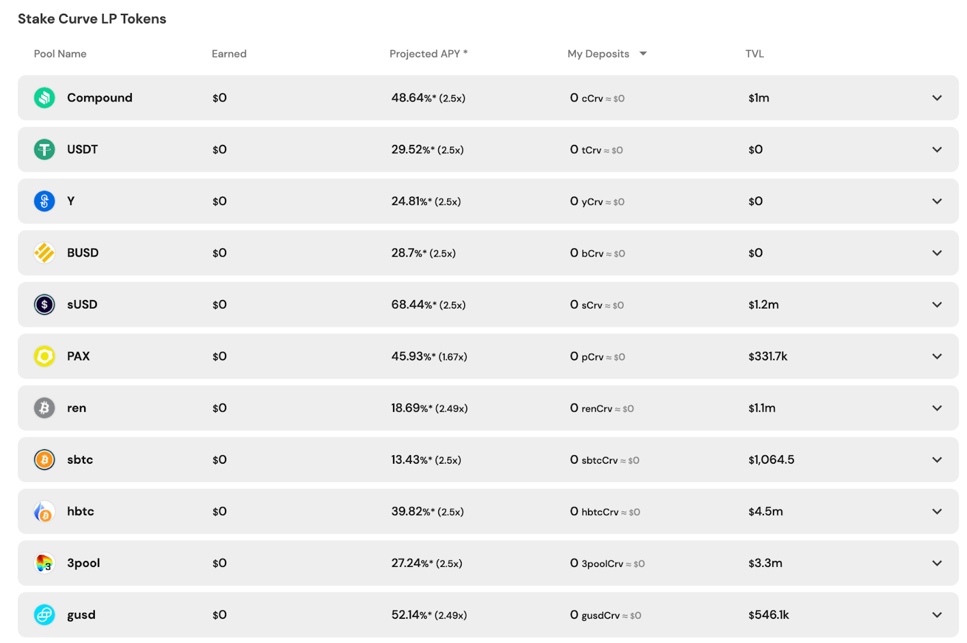Select the hbtc pool icon

(x=44, y=511)
